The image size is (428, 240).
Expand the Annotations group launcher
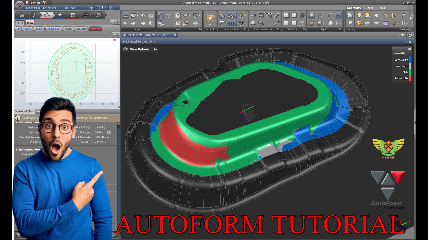pyautogui.click(x=246, y=29)
